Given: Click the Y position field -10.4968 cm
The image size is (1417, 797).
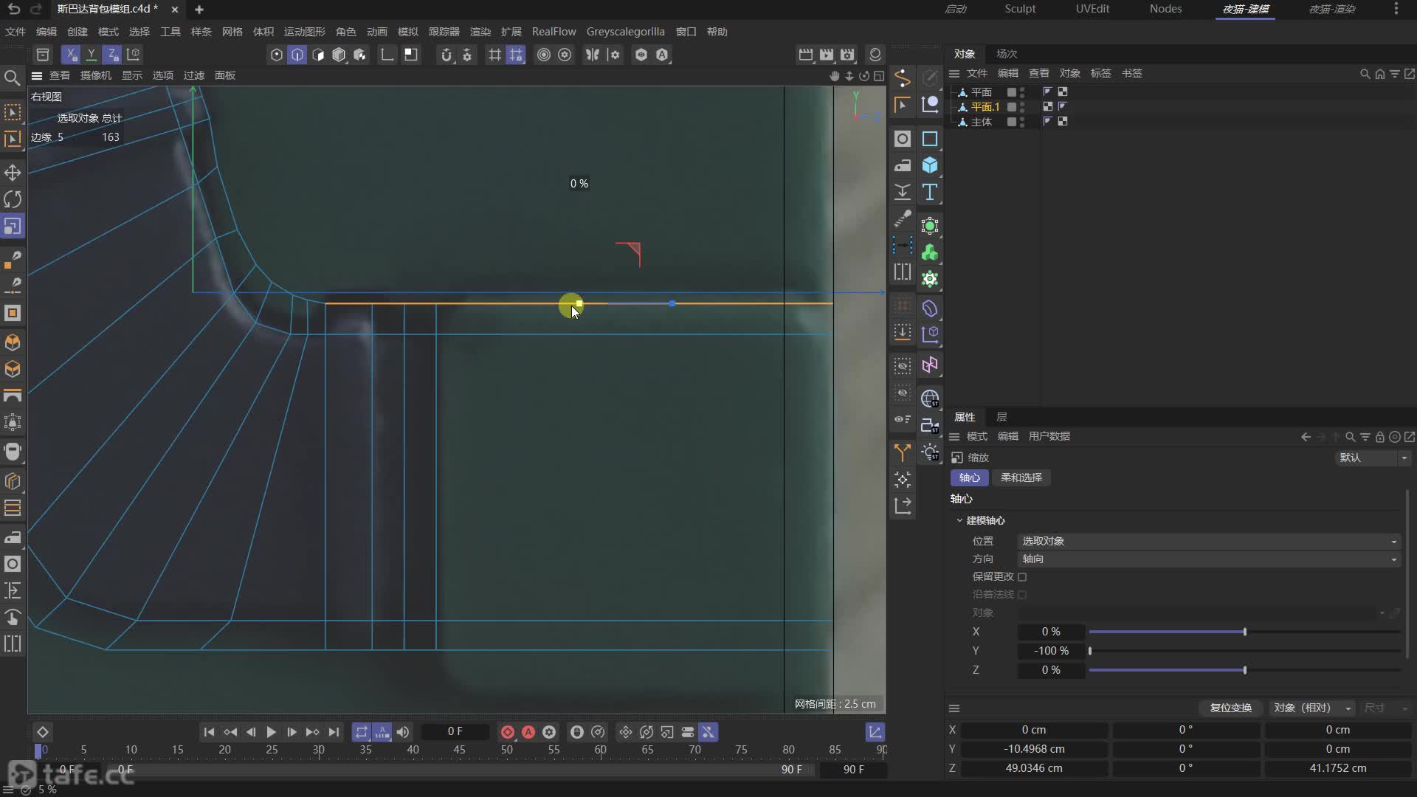Looking at the screenshot, I should point(1033,749).
